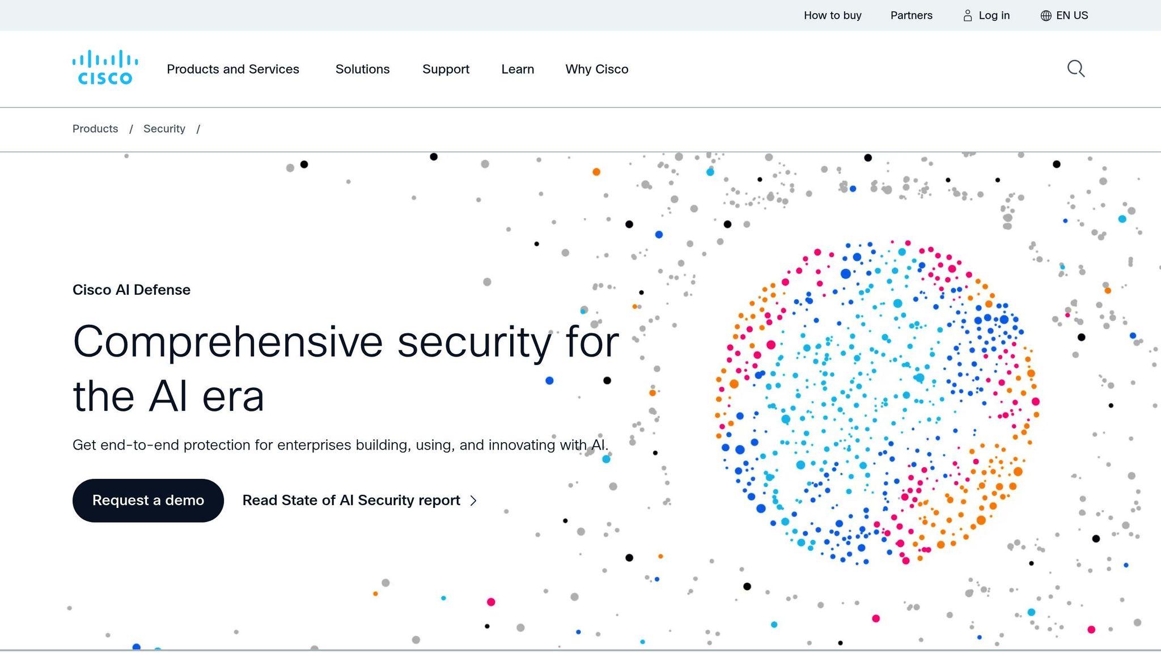The height and width of the screenshot is (653, 1161).
Task: Open the Why Cisco menu
Action: tap(596, 69)
